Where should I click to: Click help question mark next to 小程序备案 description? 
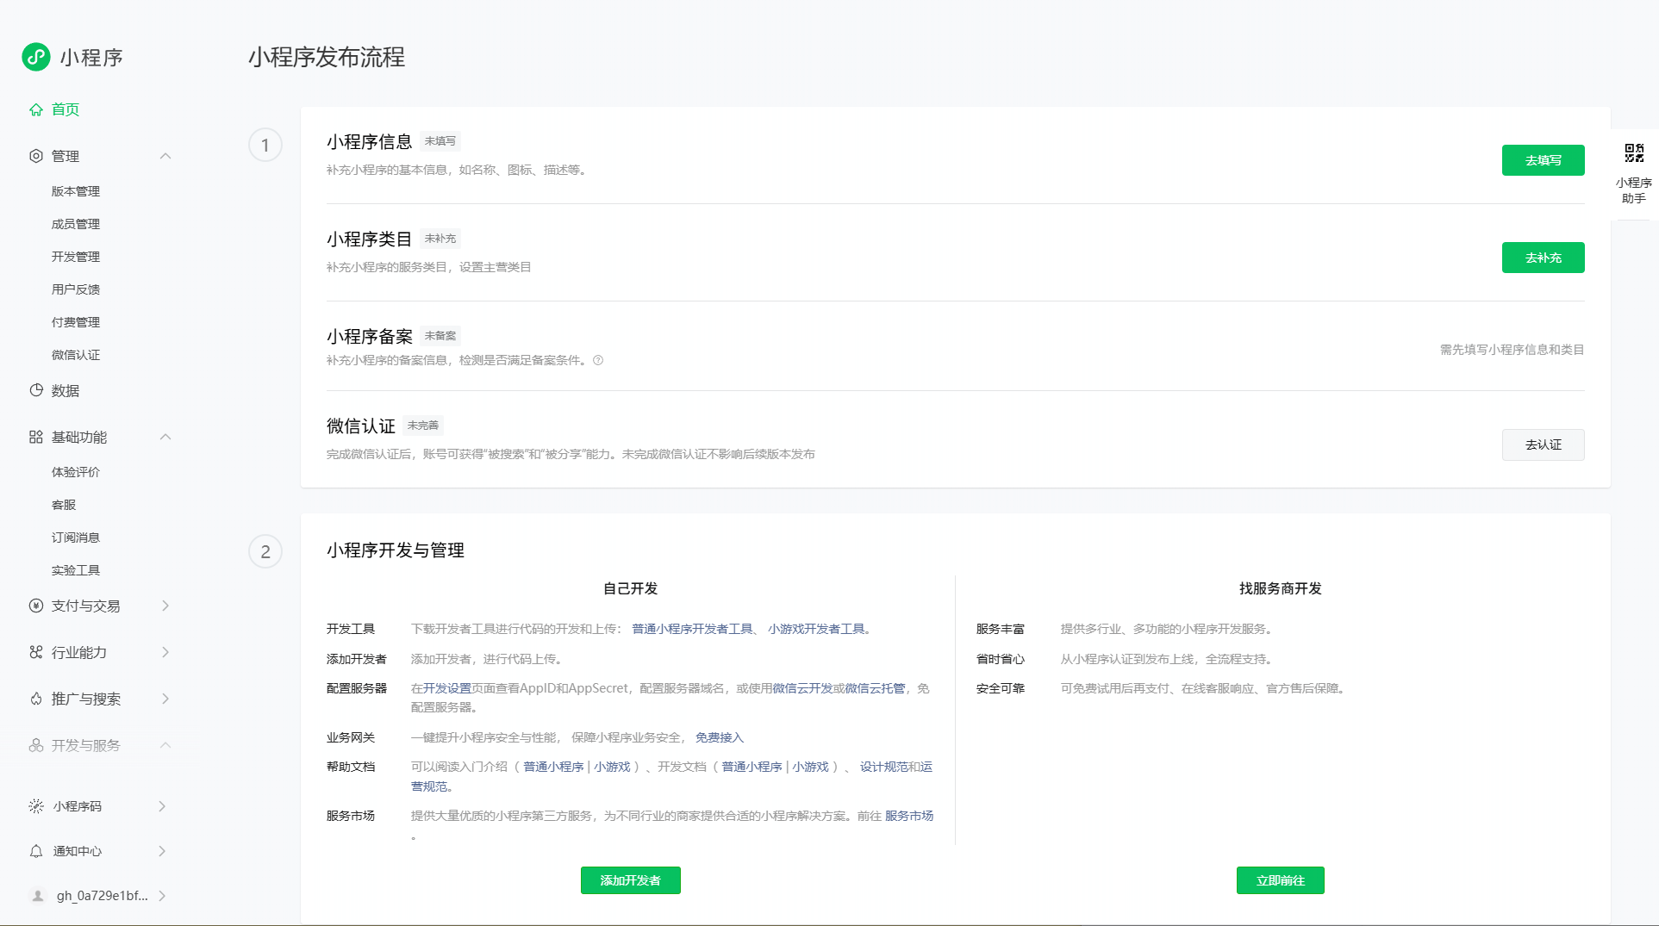click(x=598, y=360)
